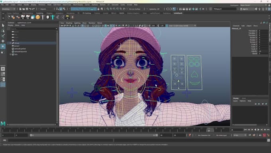The image size is (271, 153).
Task: Open the viewport Shading menu
Action: tap(69, 23)
